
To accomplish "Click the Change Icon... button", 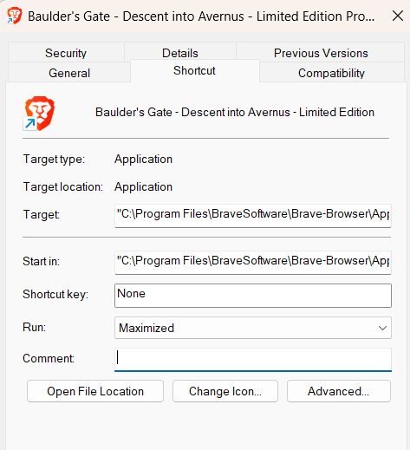I will pos(225,391).
